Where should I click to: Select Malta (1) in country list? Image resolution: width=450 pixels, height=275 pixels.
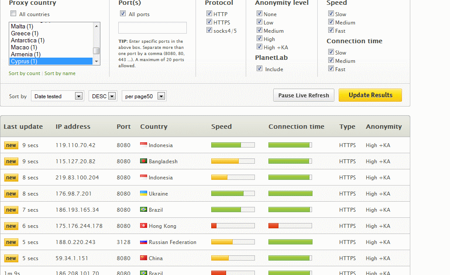click(x=51, y=27)
